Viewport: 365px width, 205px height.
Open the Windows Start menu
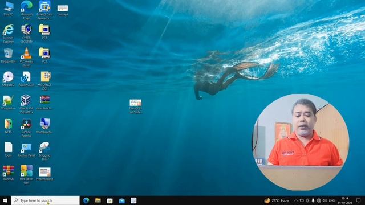[x=5, y=200]
